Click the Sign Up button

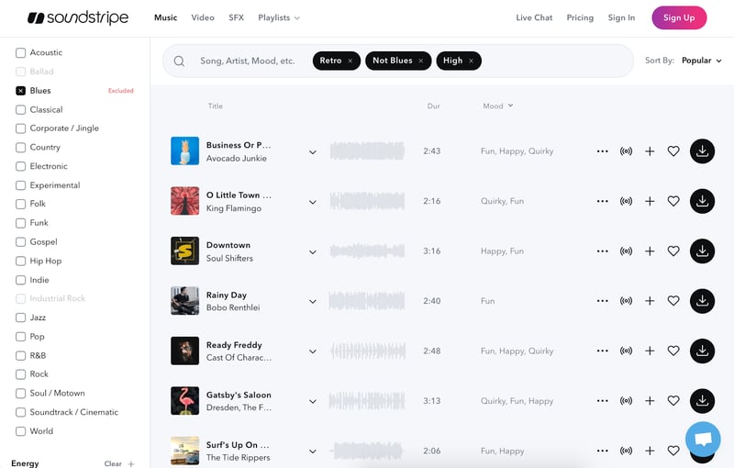[x=679, y=17]
